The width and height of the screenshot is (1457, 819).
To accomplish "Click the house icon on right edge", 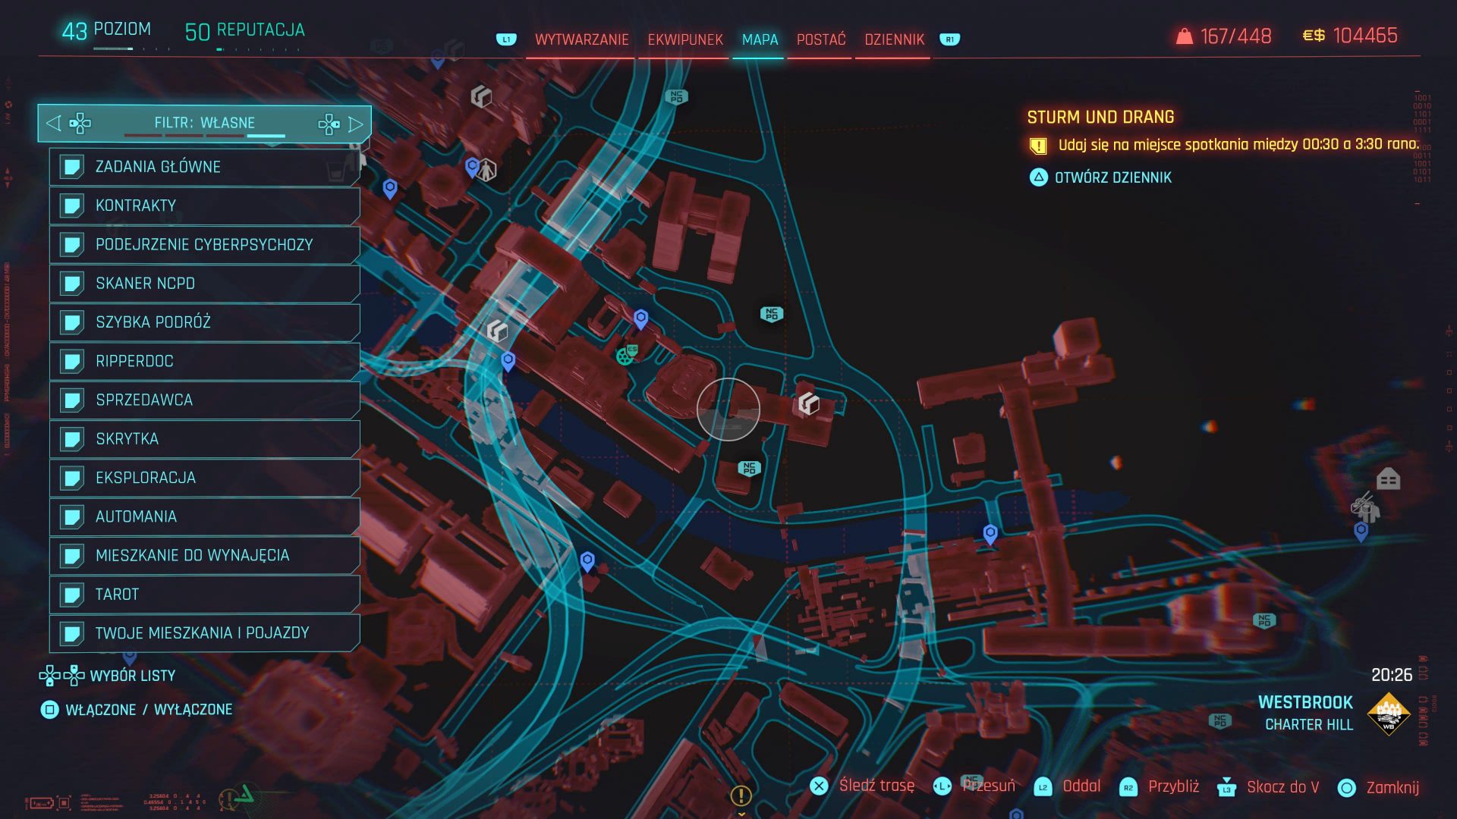I will coord(1388,479).
